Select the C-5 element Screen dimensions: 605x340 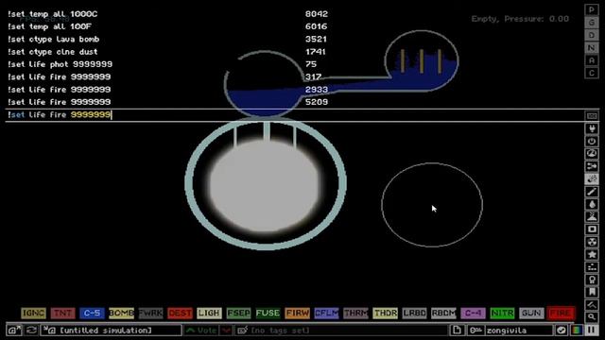pos(92,313)
